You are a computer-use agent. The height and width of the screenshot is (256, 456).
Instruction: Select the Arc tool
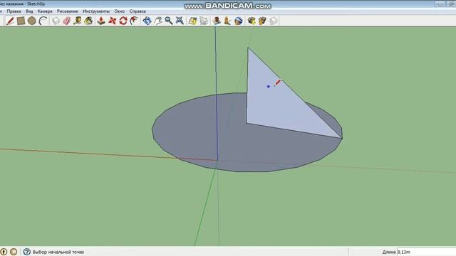[x=43, y=21]
